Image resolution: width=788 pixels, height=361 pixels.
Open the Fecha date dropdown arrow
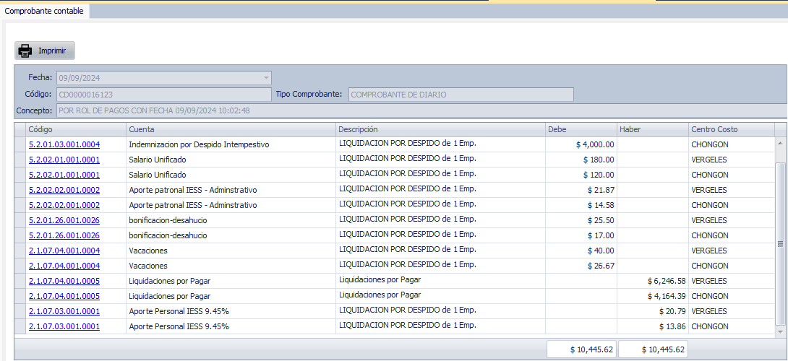point(266,78)
